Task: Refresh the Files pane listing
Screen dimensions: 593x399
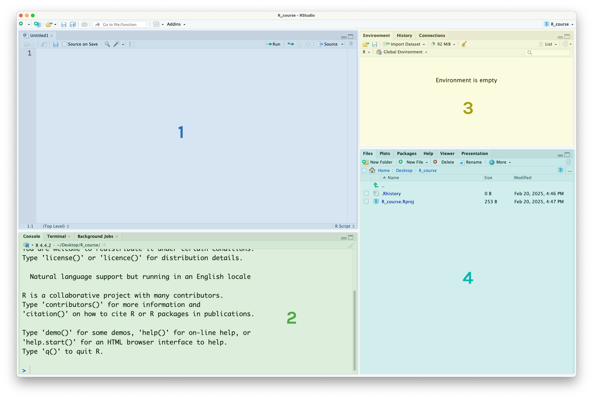Action: pos(568,162)
